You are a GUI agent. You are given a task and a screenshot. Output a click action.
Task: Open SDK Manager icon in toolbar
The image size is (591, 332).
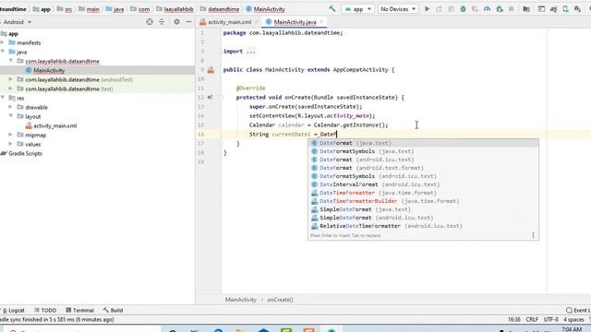(577, 9)
